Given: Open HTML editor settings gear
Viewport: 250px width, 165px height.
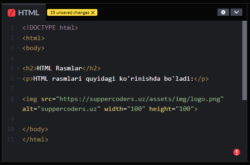Looking at the screenshot, I should click(x=223, y=12).
